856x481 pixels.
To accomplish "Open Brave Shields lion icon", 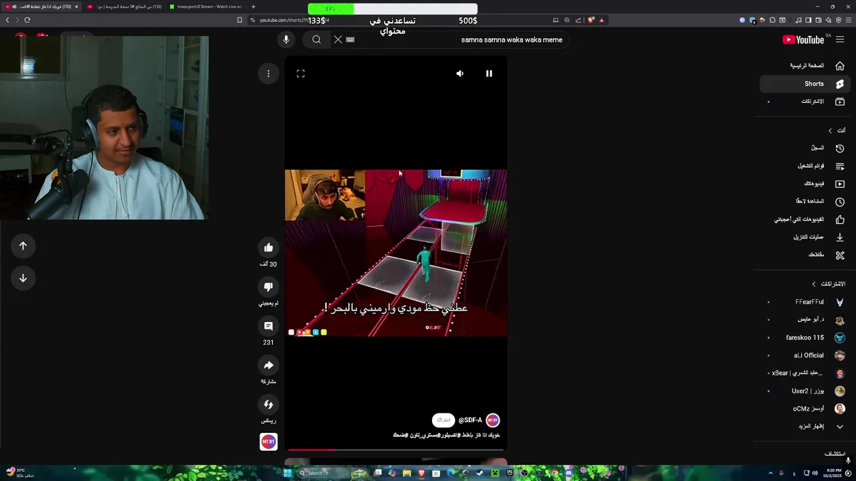I will pyautogui.click(x=591, y=20).
